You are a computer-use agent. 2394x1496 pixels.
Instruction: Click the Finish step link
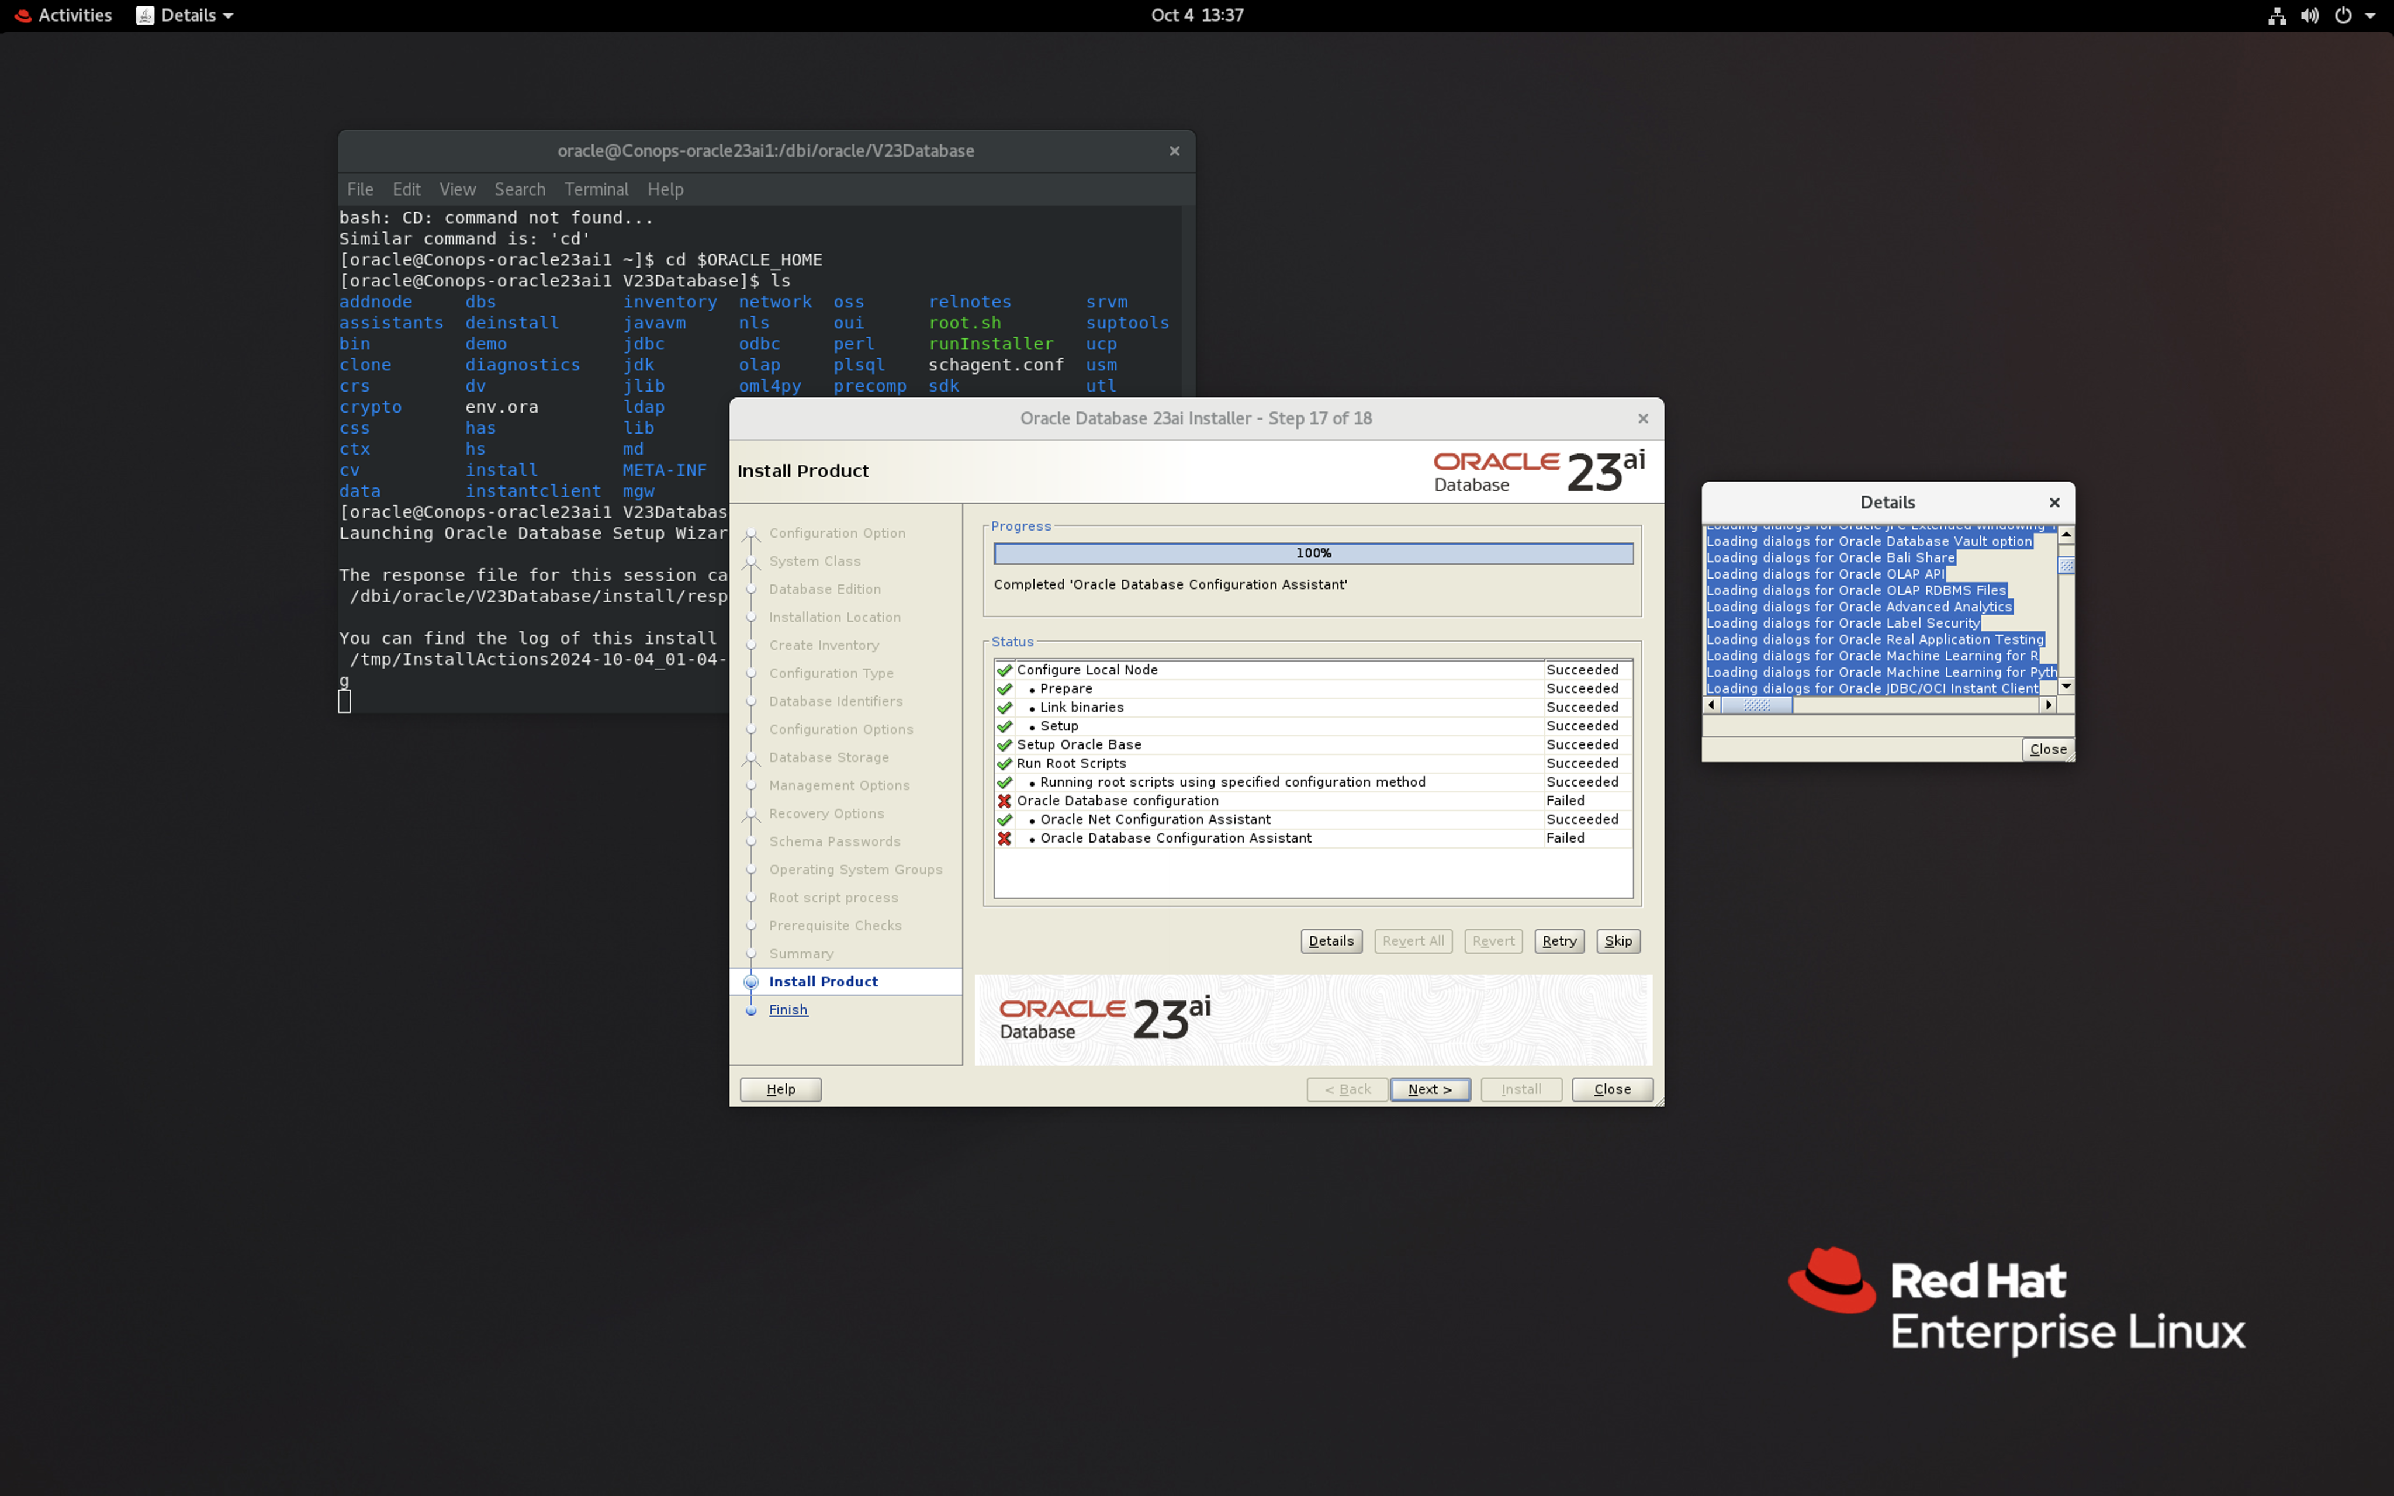click(787, 1009)
